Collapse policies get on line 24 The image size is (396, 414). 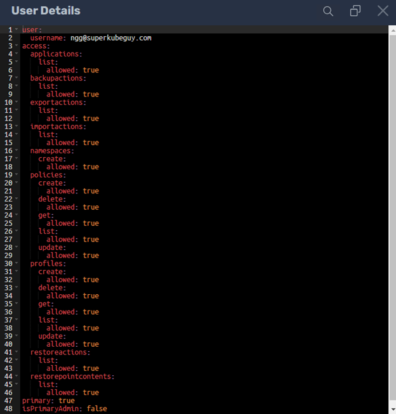(16, 214)
